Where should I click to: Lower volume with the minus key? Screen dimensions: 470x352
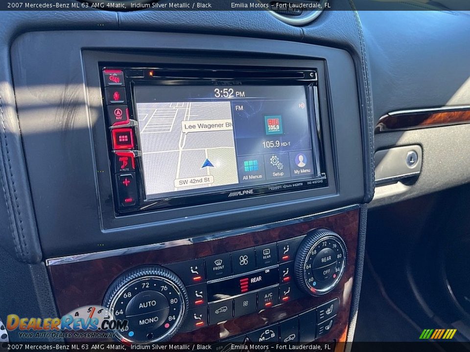point(128,199)
